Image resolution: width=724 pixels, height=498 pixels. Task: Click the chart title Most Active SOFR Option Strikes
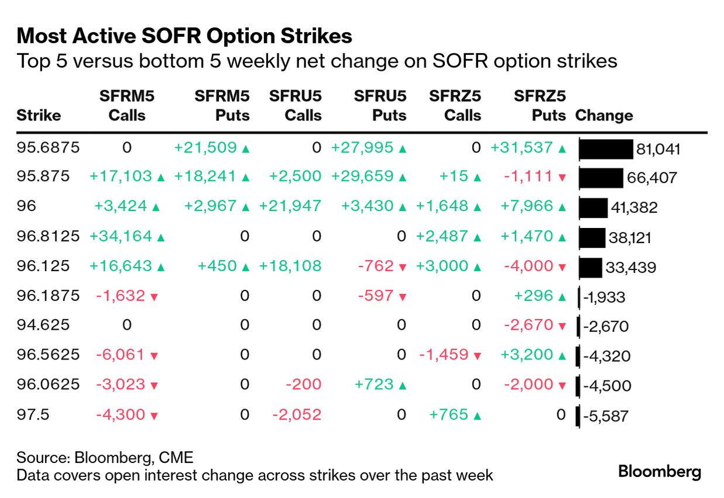[x=184, y=36]
